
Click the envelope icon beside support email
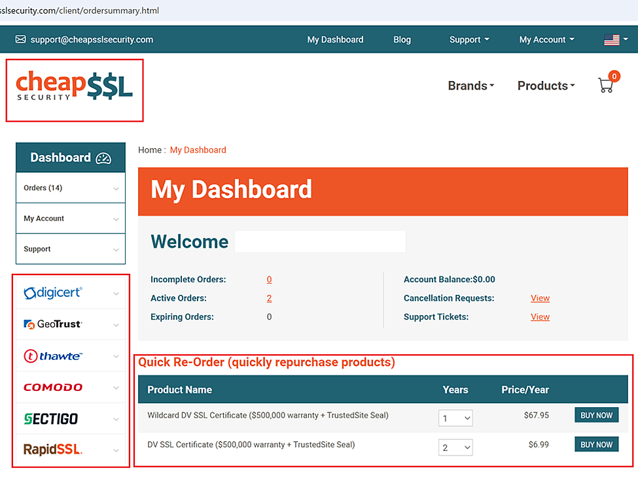pyautogui.click(x=21, y=39)
